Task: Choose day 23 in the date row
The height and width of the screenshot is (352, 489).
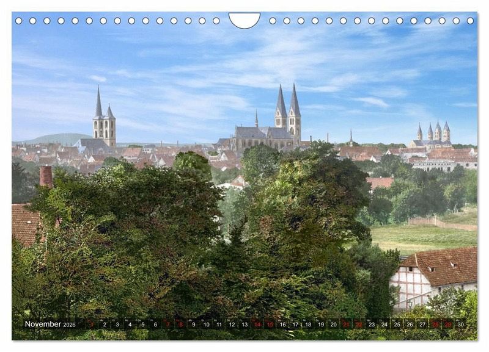Action: tap(372, 325)
